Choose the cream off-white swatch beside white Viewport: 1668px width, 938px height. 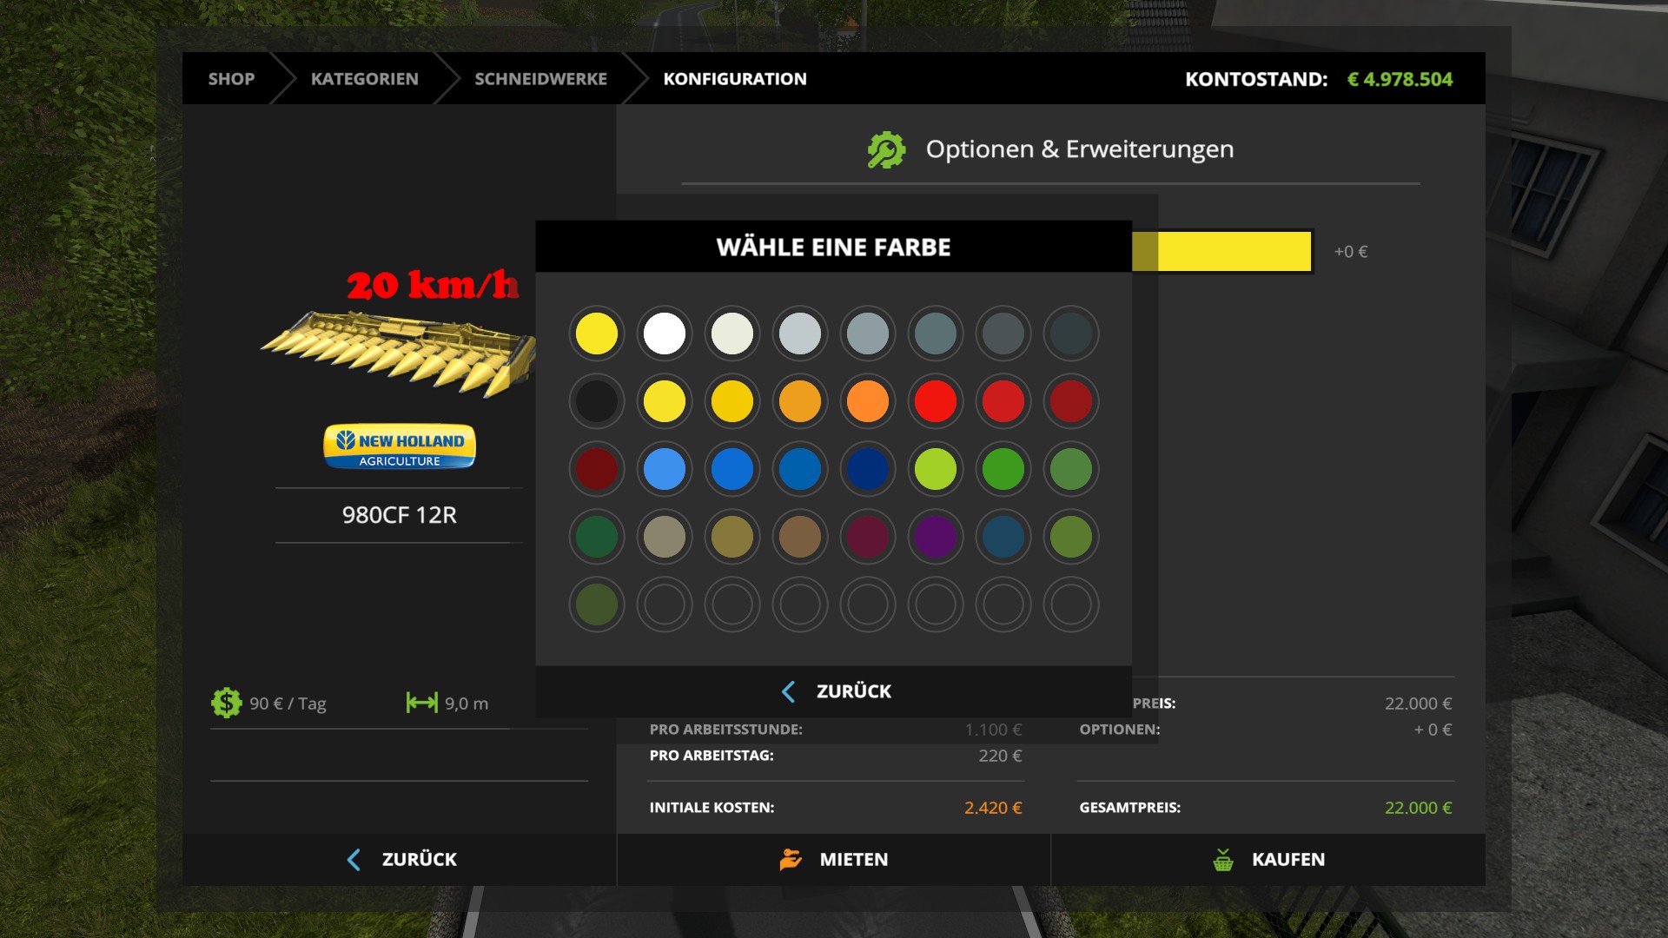pyautogui.click(x=732, y=334)
